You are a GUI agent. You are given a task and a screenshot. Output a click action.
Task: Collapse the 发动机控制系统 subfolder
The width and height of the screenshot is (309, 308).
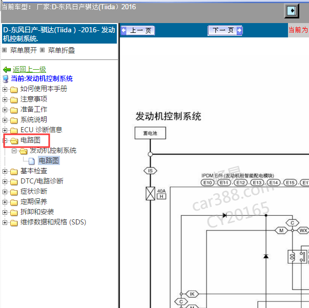pos(14,151)
